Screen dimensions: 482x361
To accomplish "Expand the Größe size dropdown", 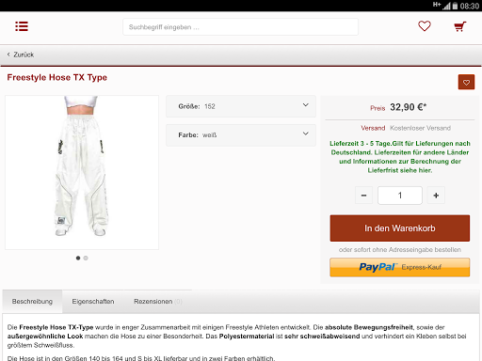I will pyautogui.click(x=241, y=106).
